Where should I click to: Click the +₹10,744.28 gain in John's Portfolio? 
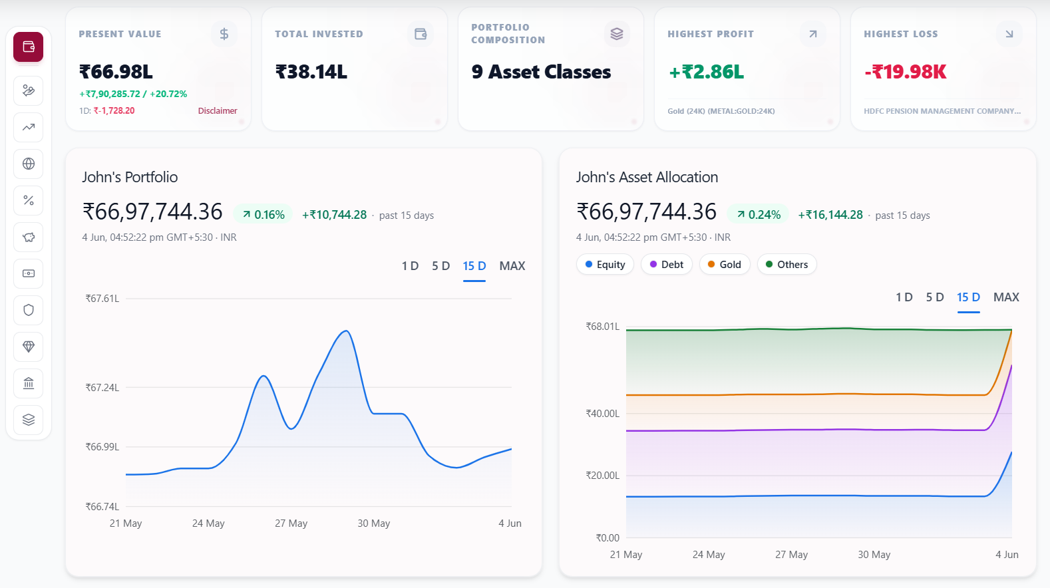[x=334, y=215]
